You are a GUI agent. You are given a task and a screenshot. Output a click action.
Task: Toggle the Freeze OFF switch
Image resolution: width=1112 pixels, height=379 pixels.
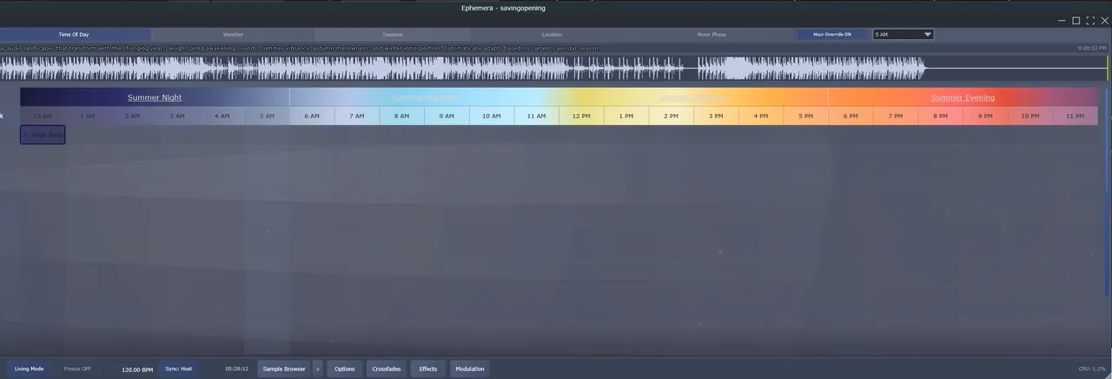point(77,369)
